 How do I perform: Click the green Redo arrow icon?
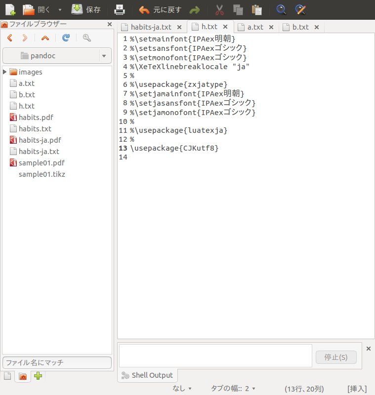click(195, 10)
